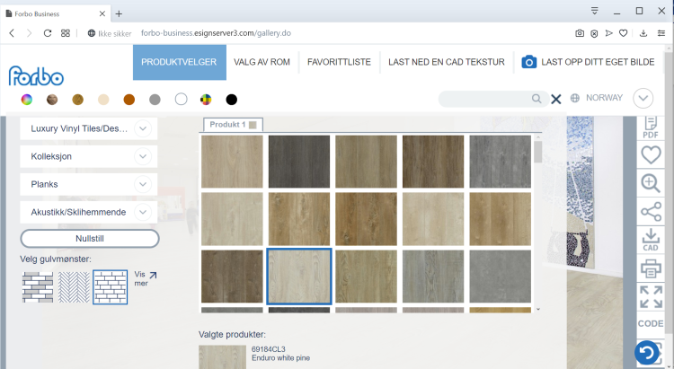Click the blue rotate undo icon
The height and width of the screenshot is (369, 674).
(x=645, y=353)
